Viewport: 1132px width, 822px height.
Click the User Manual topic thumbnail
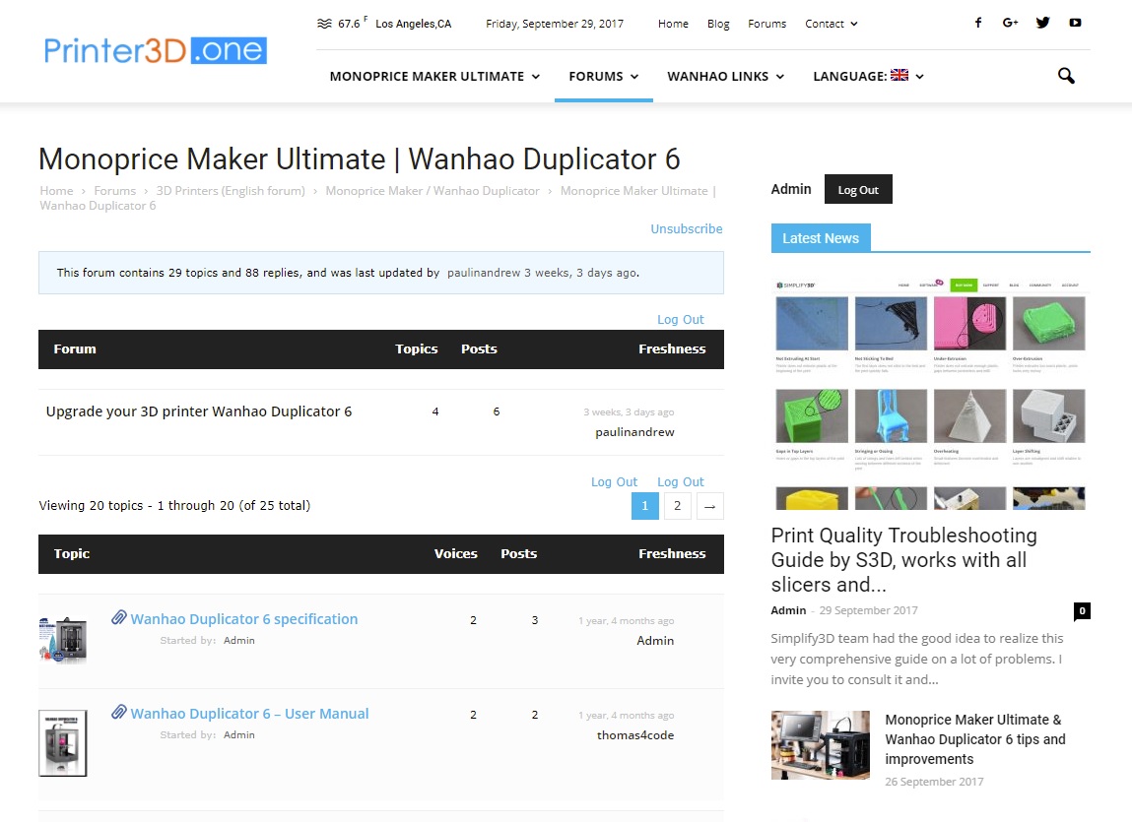[63, 743]
